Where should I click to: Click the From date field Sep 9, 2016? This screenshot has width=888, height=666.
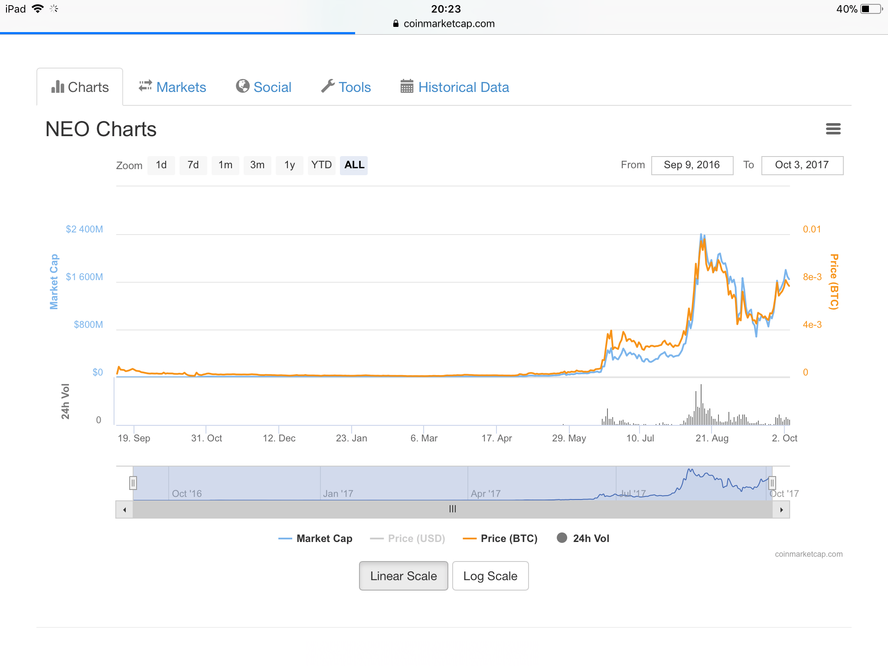[x=692, y=165]
